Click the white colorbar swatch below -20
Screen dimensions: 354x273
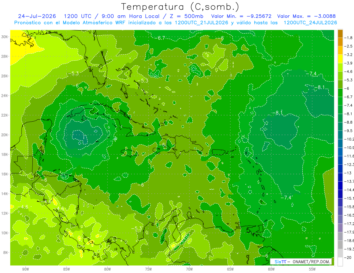pyautogui.click(x=340, y=262)
